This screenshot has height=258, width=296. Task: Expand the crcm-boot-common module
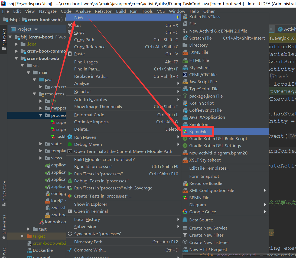click(x=16, y=51)
